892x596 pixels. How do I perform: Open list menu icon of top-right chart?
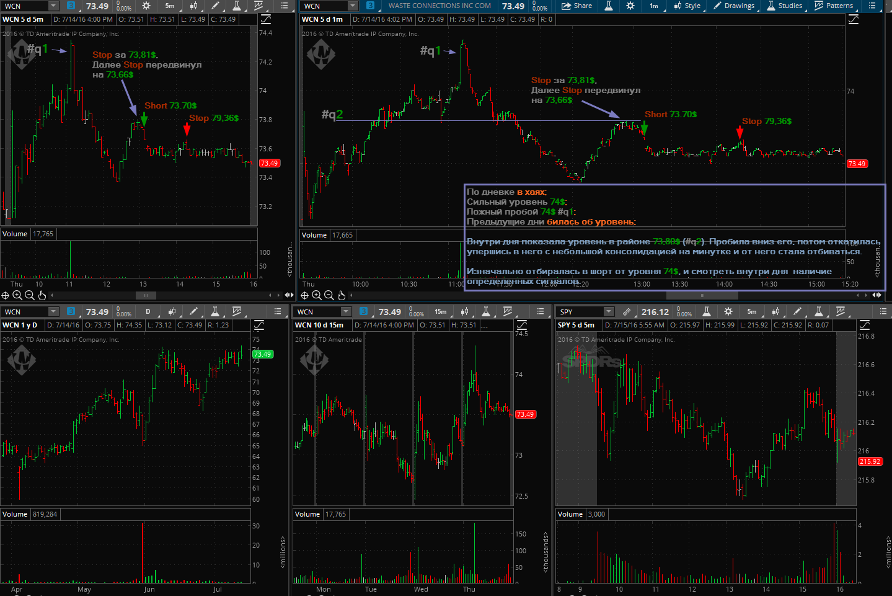[872, 6]
